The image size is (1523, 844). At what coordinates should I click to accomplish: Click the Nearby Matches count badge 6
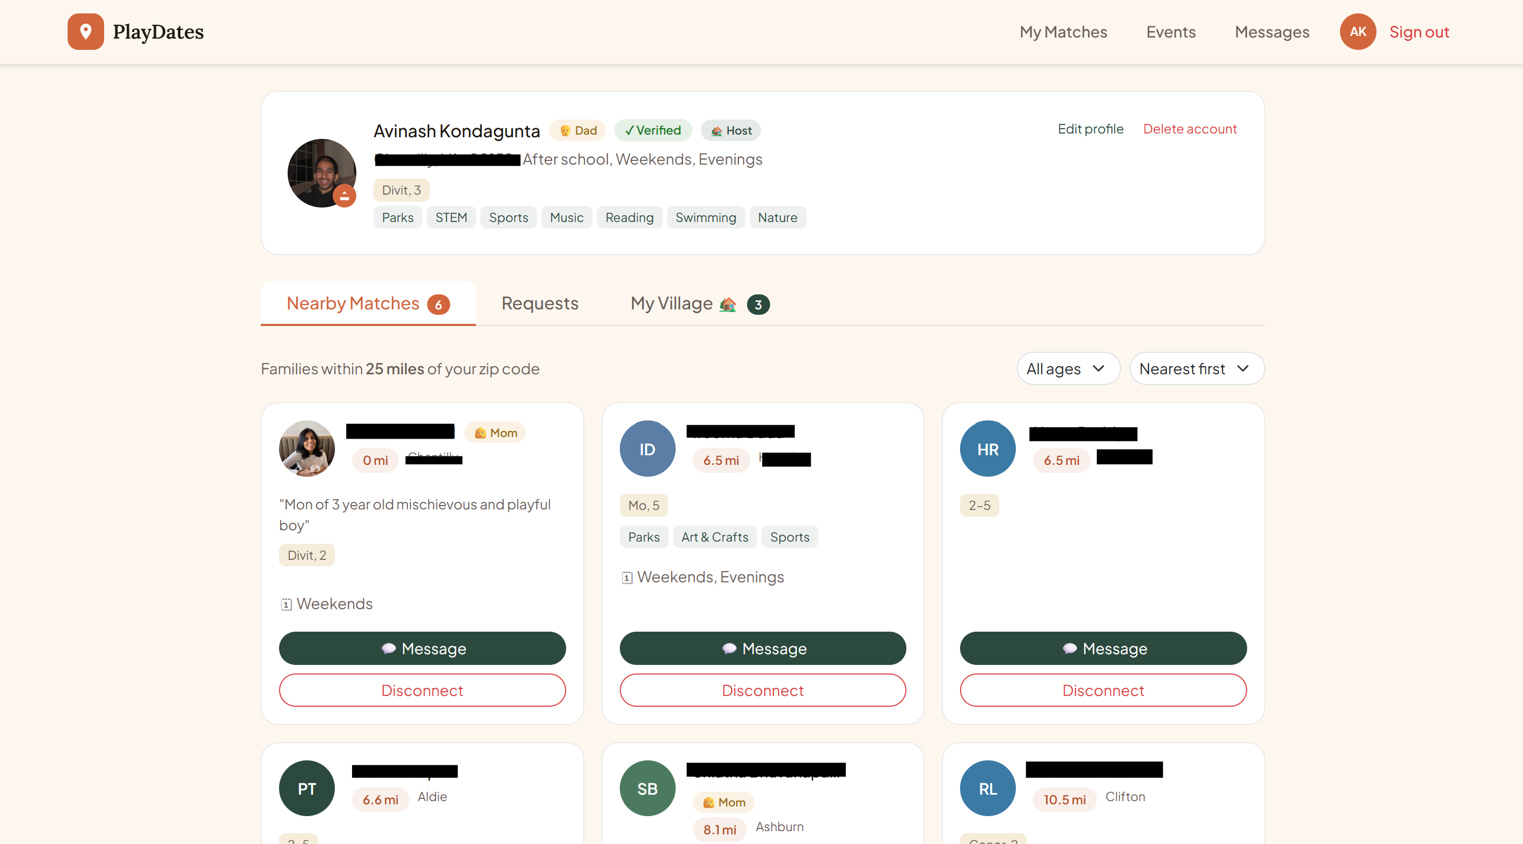[438, 305]
